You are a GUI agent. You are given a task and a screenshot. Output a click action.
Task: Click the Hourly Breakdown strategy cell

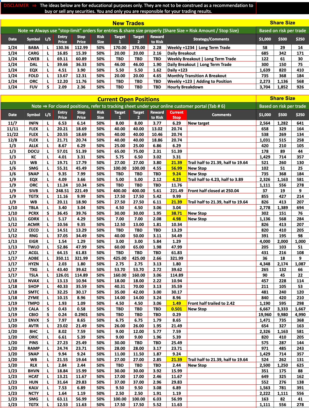click(x=185, y=87)
